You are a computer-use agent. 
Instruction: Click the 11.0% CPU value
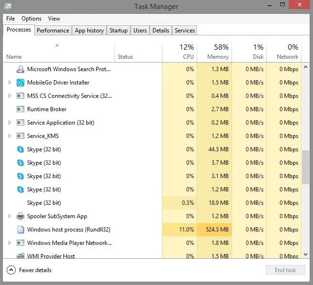click(x=186, y=230)
